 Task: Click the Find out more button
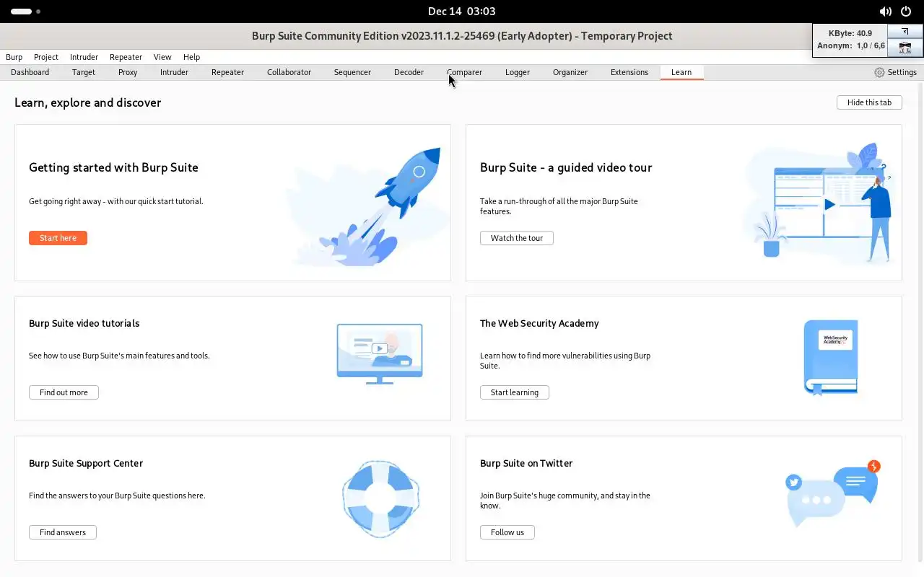[64, 392]
